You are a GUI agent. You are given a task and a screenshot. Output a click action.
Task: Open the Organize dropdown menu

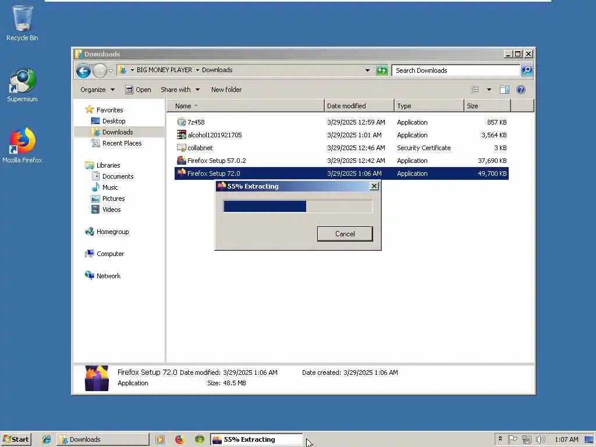pos(97,90)
